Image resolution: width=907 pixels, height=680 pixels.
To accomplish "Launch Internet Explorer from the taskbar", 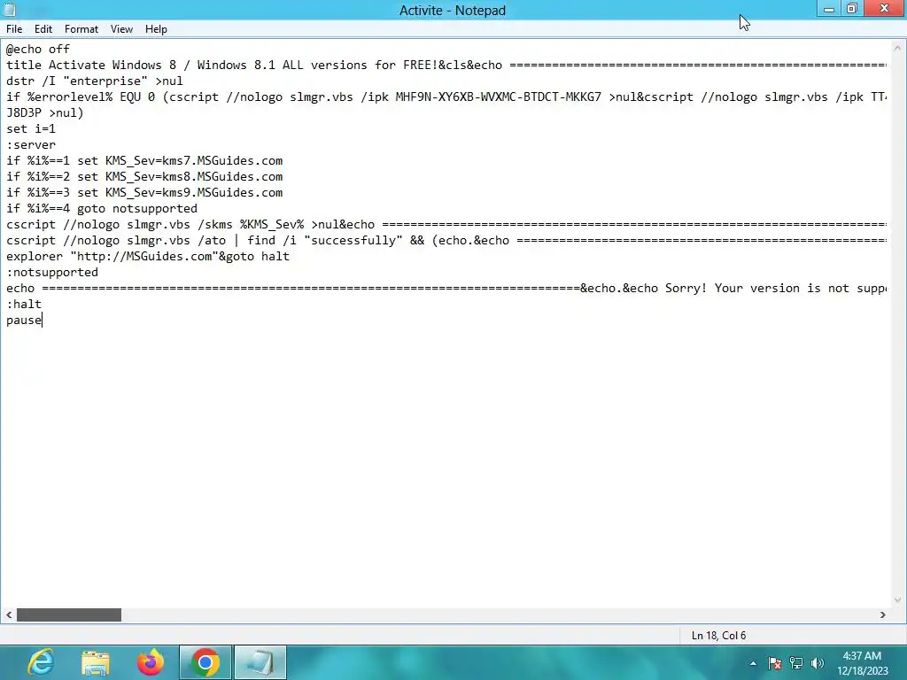I will (41, 662).
